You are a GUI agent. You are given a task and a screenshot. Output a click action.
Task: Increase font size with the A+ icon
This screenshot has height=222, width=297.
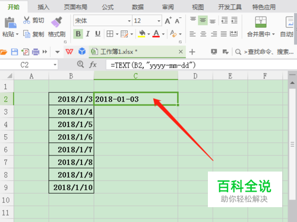(x=168, y=21)
